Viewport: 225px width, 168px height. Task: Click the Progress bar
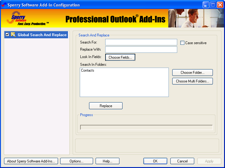(146, 127)
